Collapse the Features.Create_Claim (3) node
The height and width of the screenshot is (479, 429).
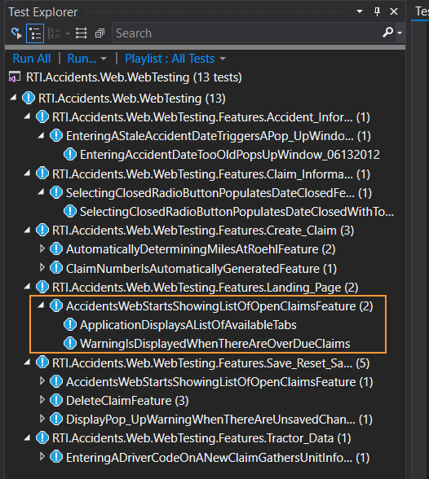coord(27,230)
